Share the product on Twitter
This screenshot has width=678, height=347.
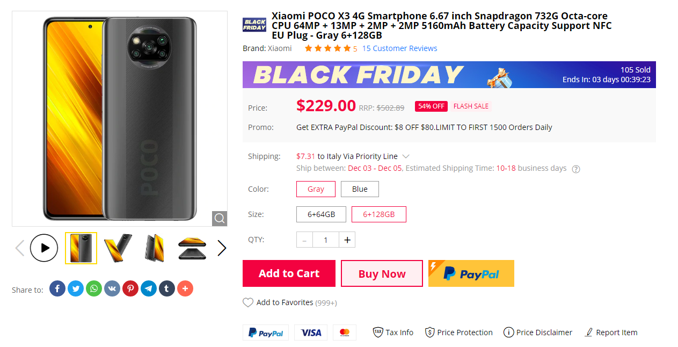coord(76,288)
